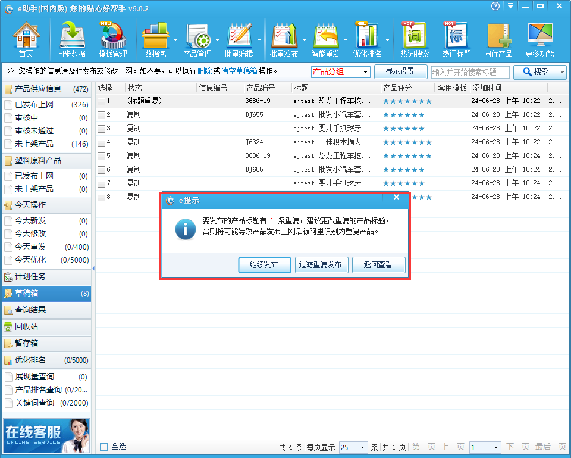The width and height of the screenshot is (571, 458).
Task: Select 回收站 in the sidebar
Action: 26,326
